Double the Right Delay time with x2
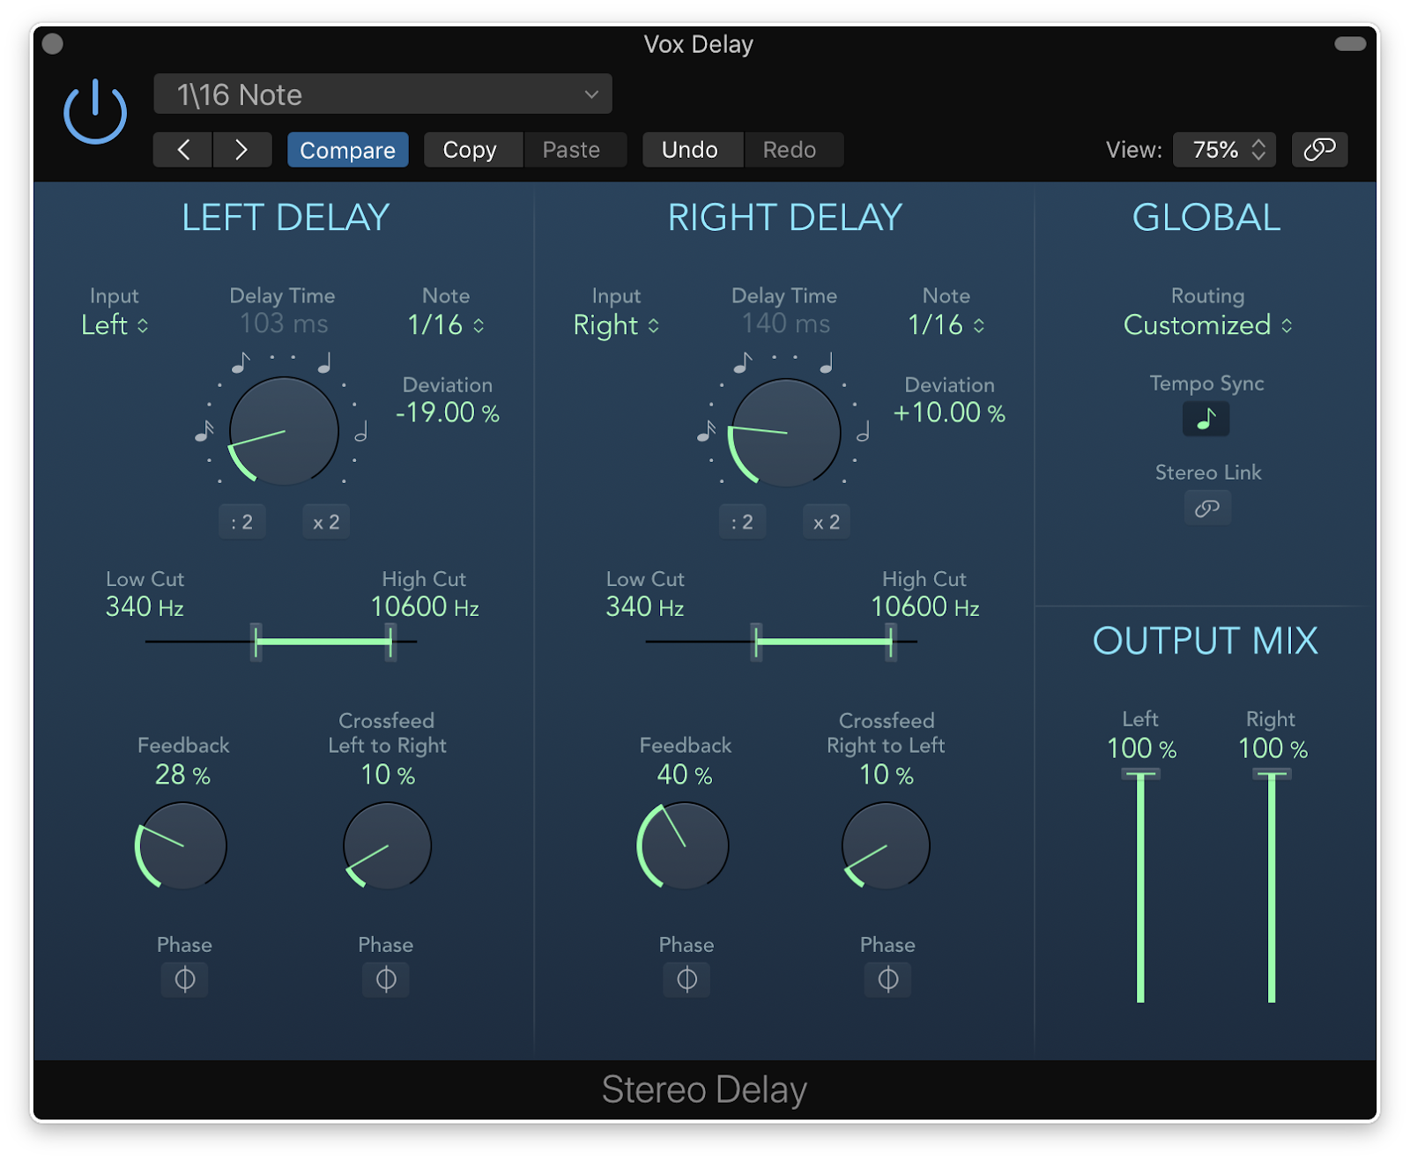1410x1160 pixels. tap(827, 522)
